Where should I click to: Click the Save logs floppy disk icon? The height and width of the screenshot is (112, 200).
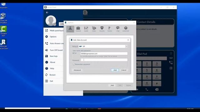(x=47, y=56)
